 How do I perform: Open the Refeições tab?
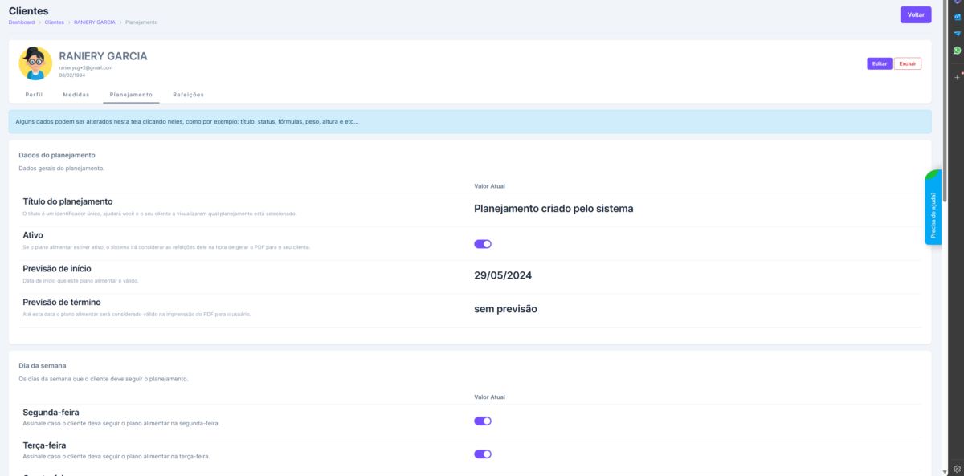(x=188, y=95)
